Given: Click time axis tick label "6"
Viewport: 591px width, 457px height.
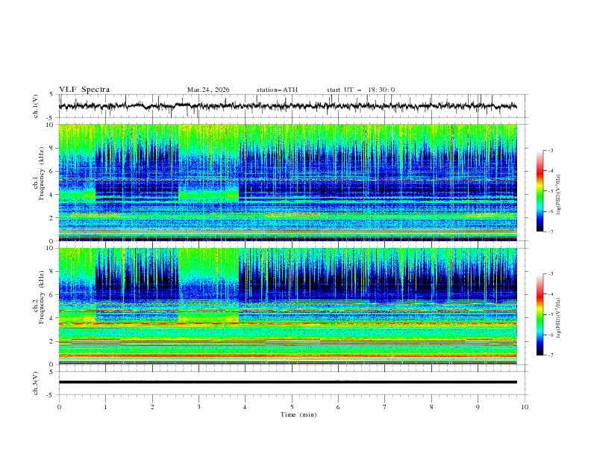Looking at the screenshot, I should coord(339,407).
